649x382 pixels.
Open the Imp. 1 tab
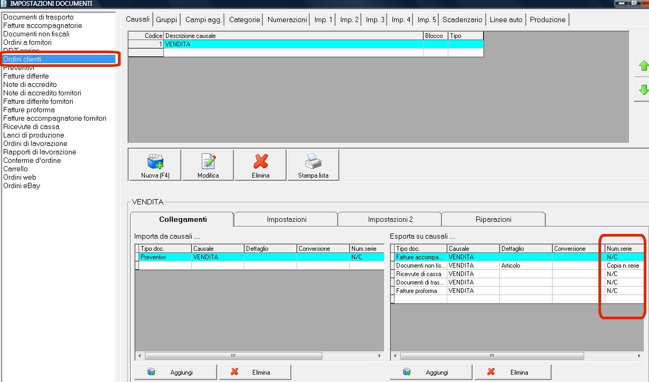(x=323, y=19)
